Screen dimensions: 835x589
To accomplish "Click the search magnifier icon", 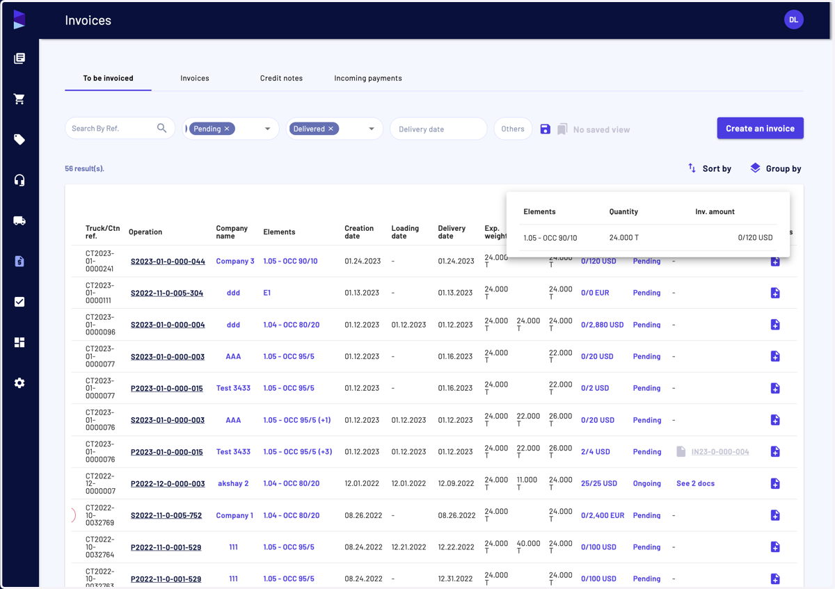I will [162, 128].
